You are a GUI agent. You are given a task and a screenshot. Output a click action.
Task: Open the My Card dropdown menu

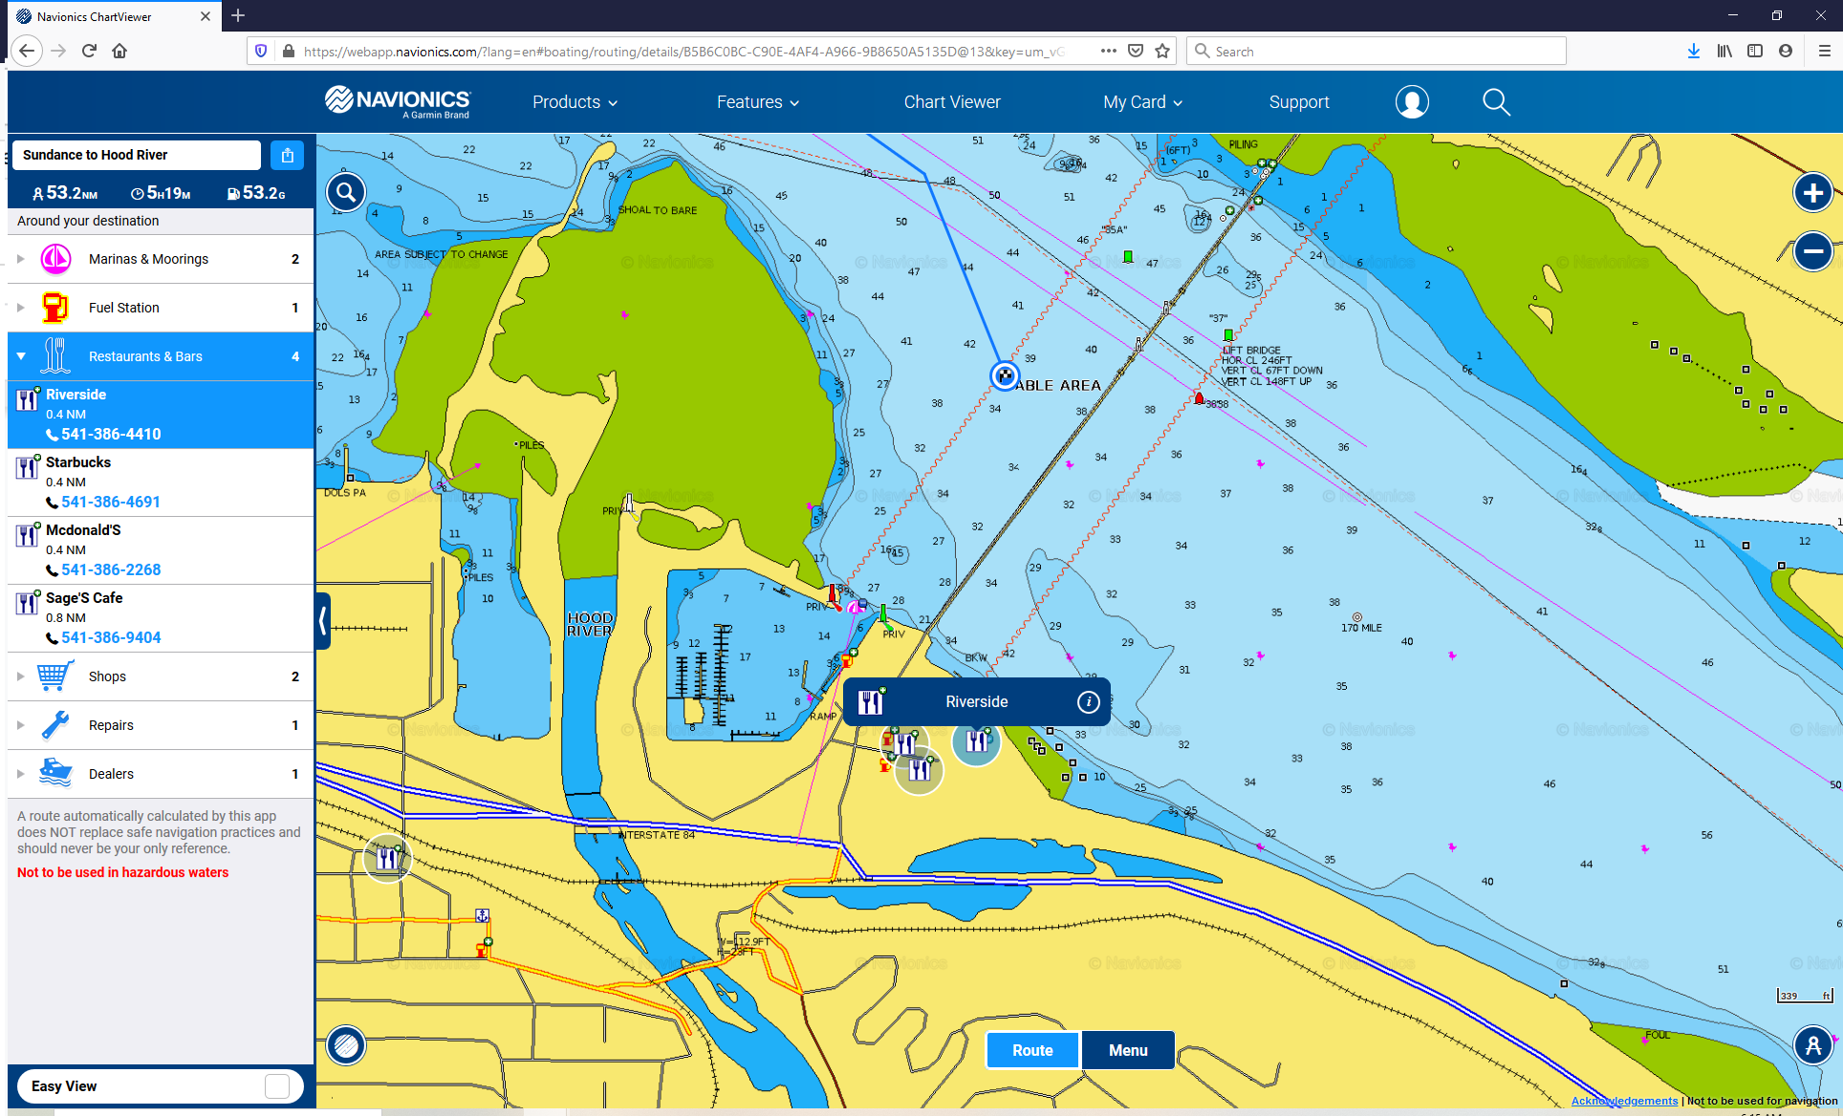coord(1142,102)
